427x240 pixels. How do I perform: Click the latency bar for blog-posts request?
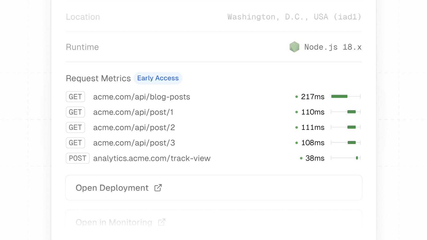click(339, 97)
